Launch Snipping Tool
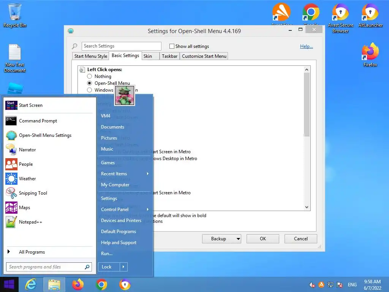 point(49,193)
